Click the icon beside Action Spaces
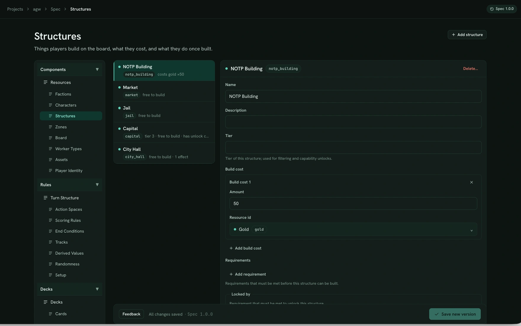 [50, 209]
